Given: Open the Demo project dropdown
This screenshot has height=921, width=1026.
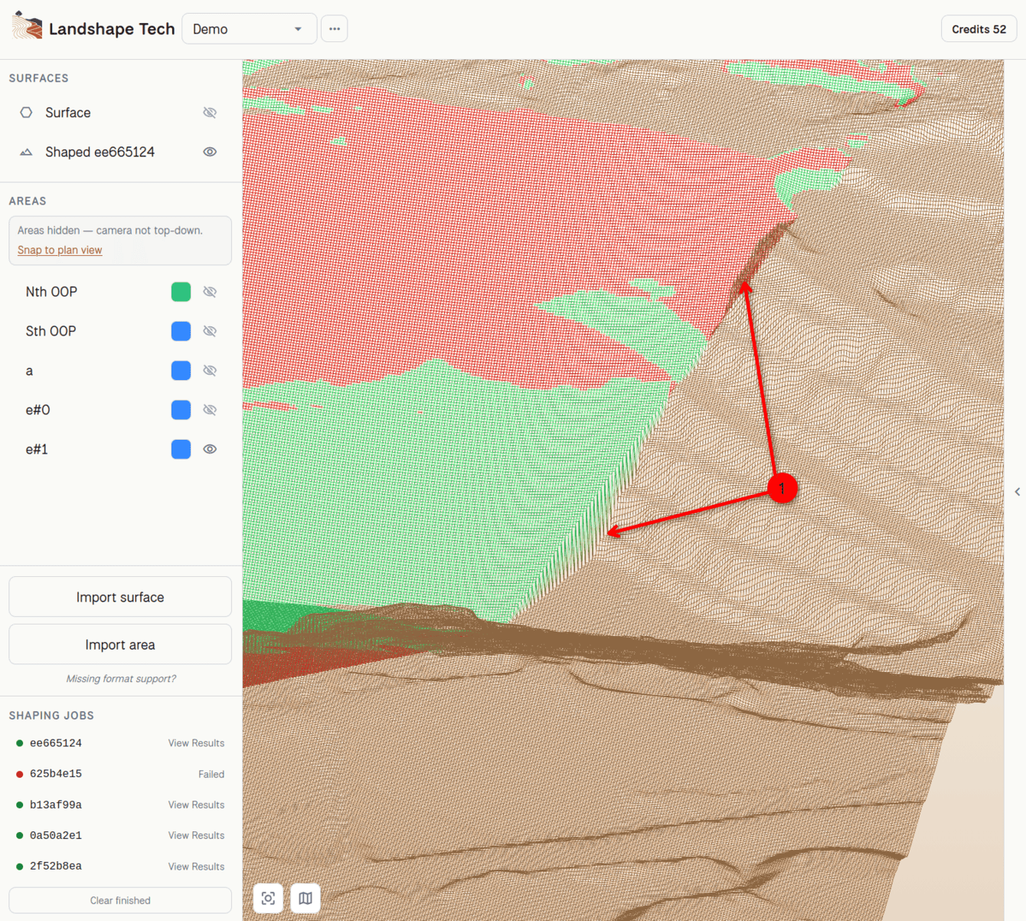Looking at the screenshot, I should (249, 29).
